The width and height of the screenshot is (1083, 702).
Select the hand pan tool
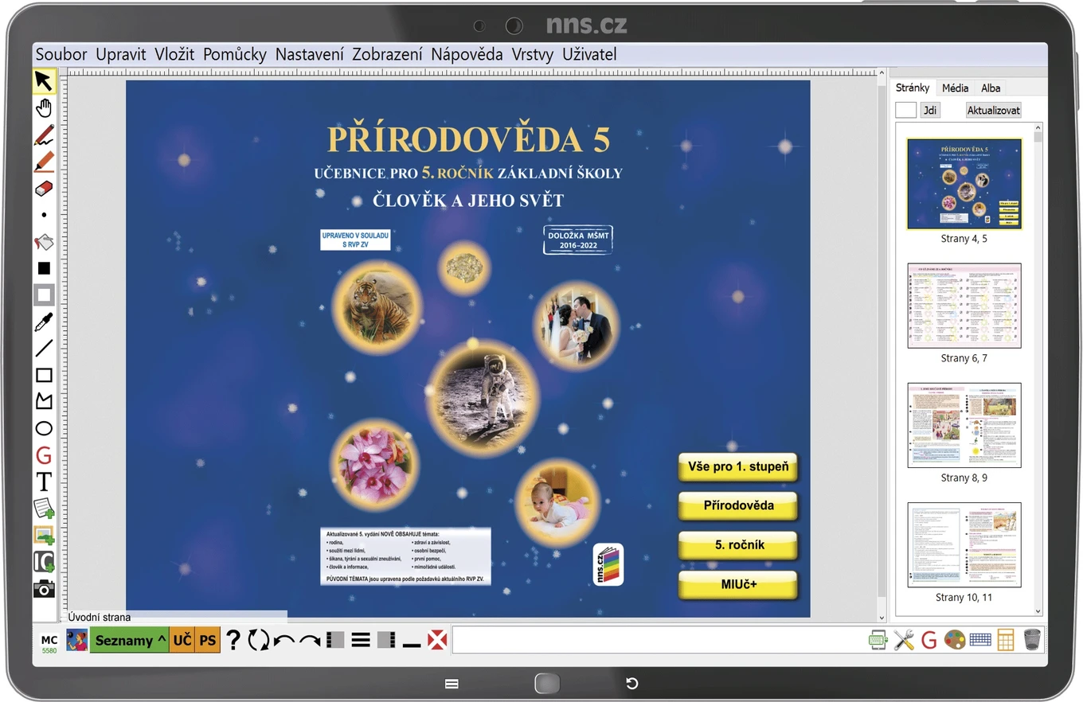[44, 108]
